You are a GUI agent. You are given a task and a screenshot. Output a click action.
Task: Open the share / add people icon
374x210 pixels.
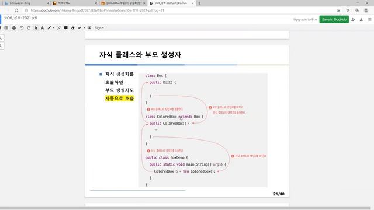(353, 19)
